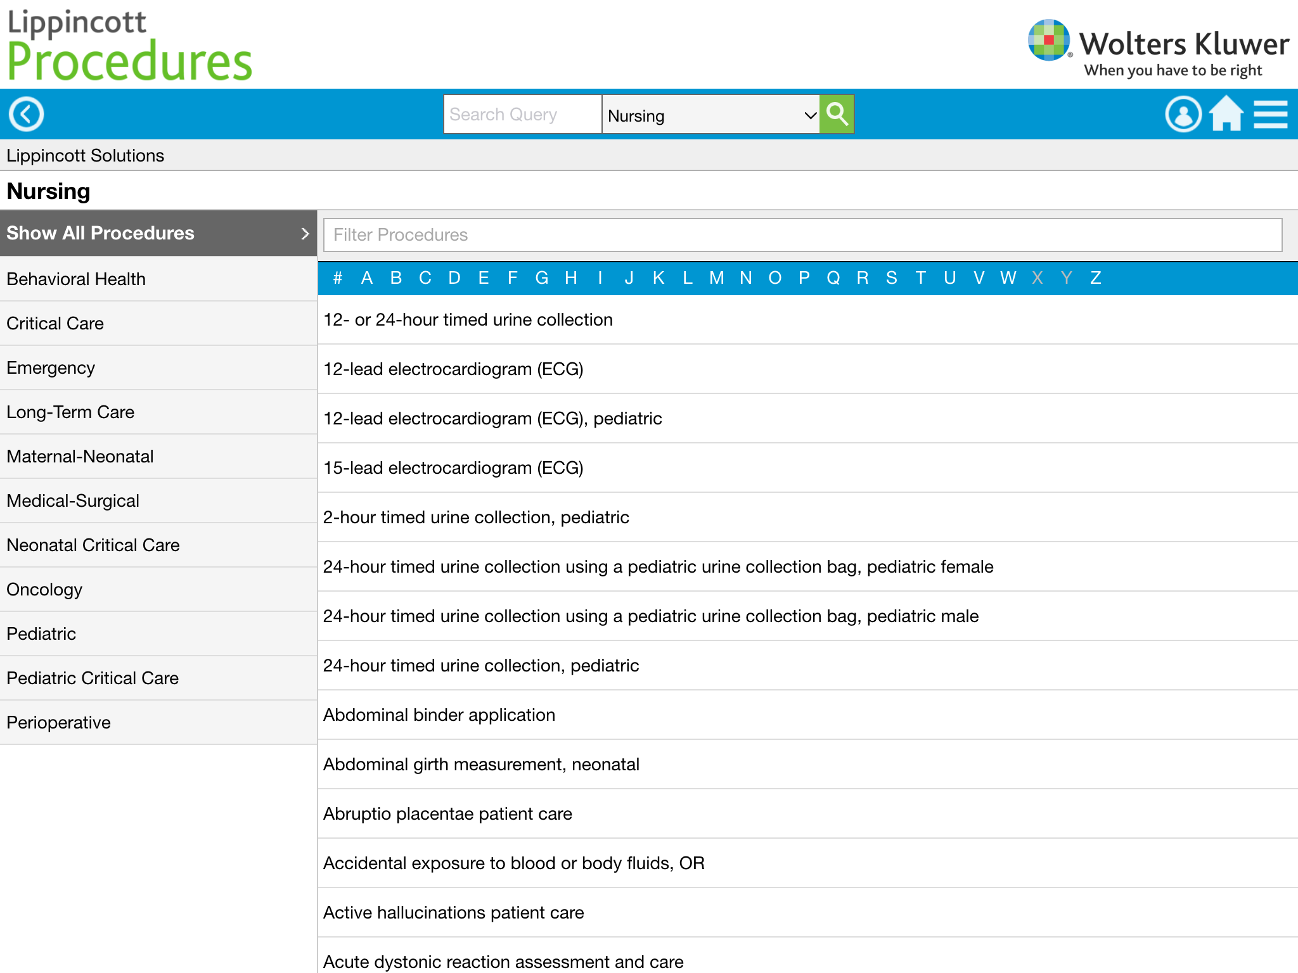Open 12-lead electrocardiogram (ECG)
Screen dimensions: 1298x973
pyautogui.click(x=807, y=369)
